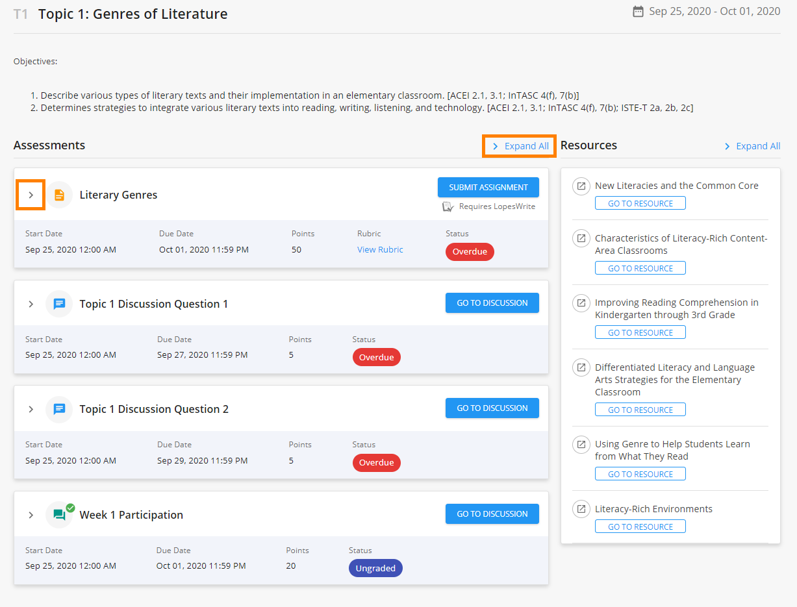Go to discussion for Discussion Question 1
797x607 pixels.
(x=492, y=303)
